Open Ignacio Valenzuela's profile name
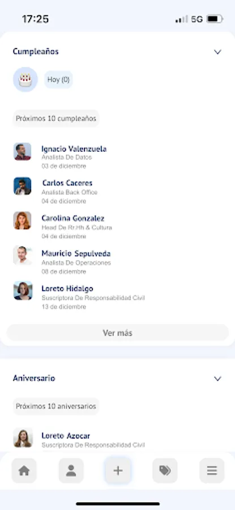The height and width of the screenshot is (510, 235). [x=74, y=149]
